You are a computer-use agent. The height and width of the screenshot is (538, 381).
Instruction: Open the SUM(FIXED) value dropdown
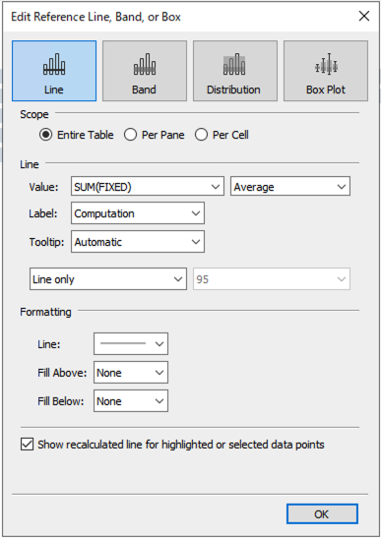(148, 187)
